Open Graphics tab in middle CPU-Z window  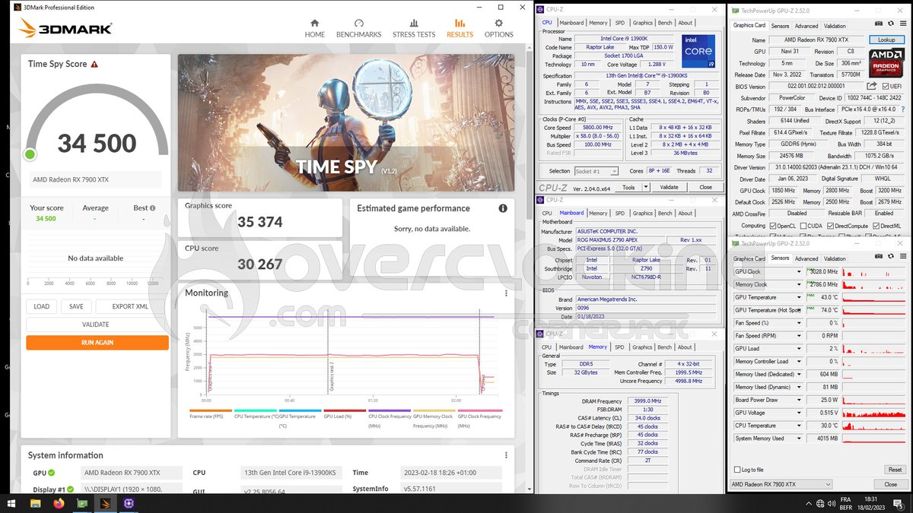coord(643,214)
